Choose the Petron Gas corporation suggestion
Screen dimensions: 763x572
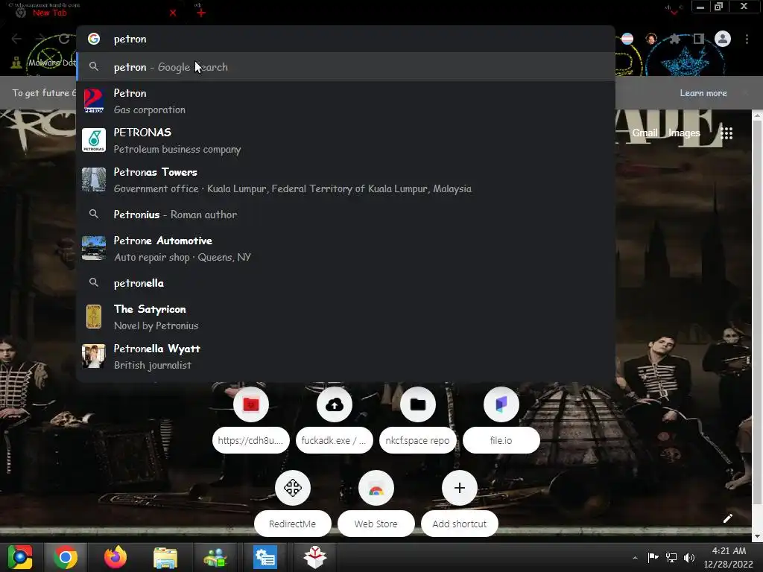(x=346, y=101)
